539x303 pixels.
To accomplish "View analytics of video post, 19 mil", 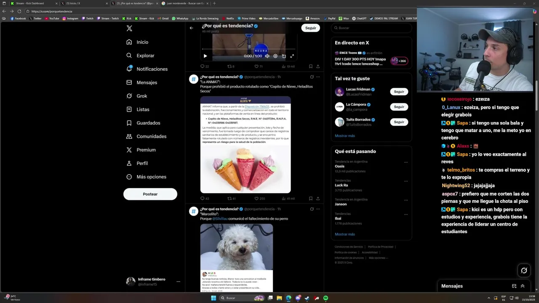I will (x=288, y=66).
